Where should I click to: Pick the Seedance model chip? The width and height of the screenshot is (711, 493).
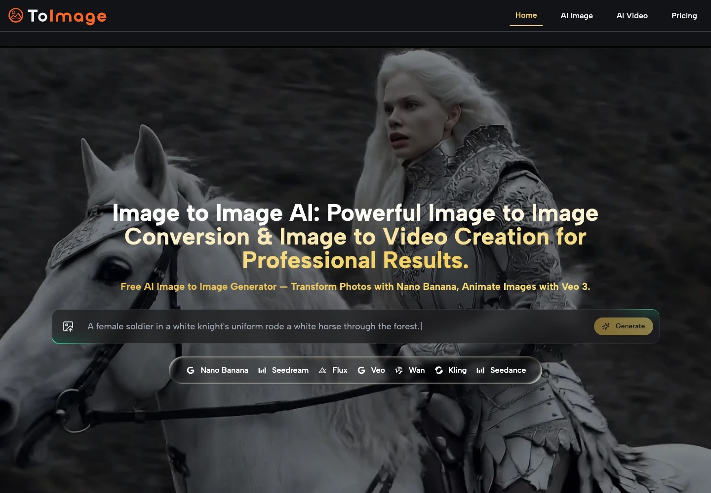501,370
